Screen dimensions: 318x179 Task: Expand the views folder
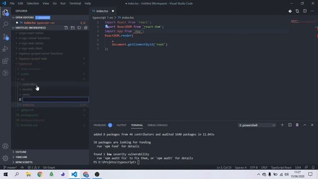tap(26, 94)
